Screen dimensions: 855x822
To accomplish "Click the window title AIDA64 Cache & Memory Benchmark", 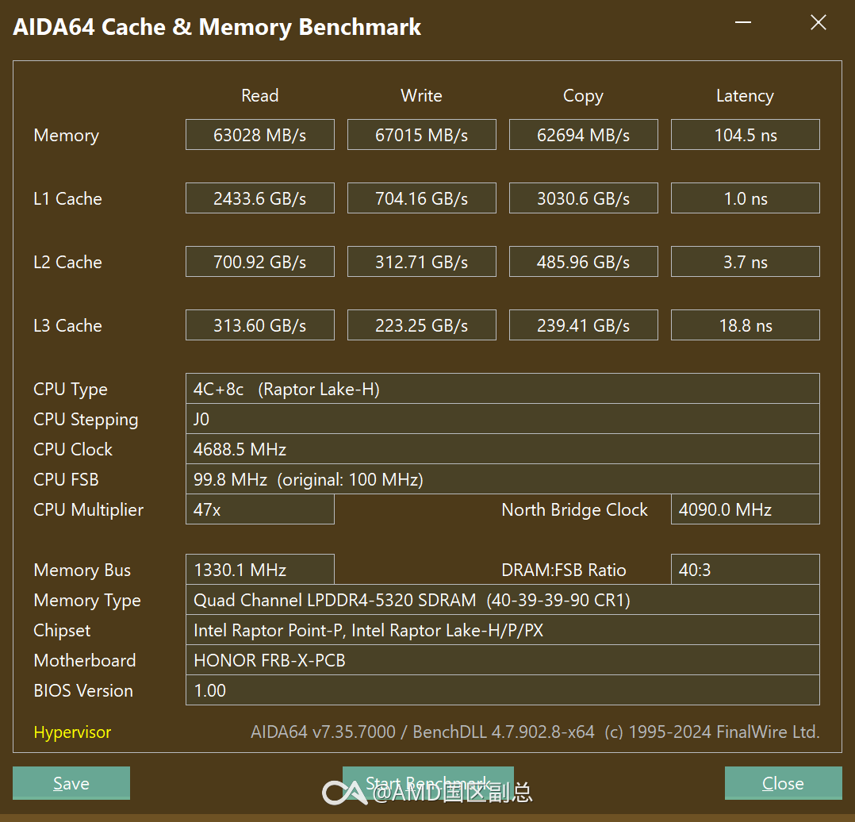I will click(x=217, y=27).
